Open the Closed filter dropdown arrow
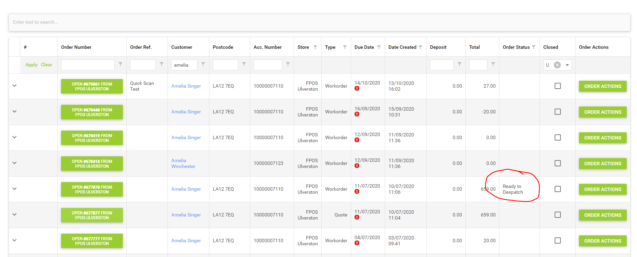This screenshot has height=257, width=637. (567, 65)
